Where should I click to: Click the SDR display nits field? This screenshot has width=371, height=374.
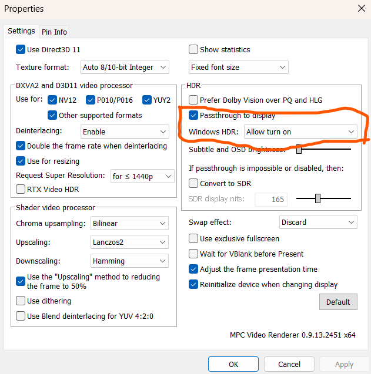point(271,200)
